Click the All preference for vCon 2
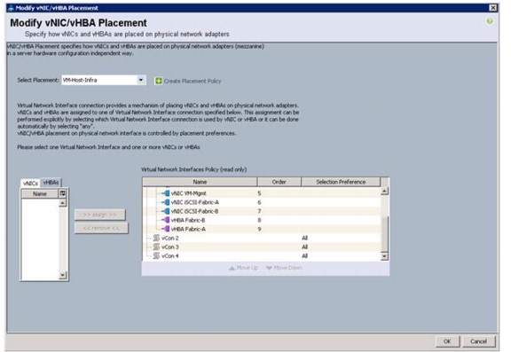This screenshot has width=511, height=352. (x=304, y=238)
